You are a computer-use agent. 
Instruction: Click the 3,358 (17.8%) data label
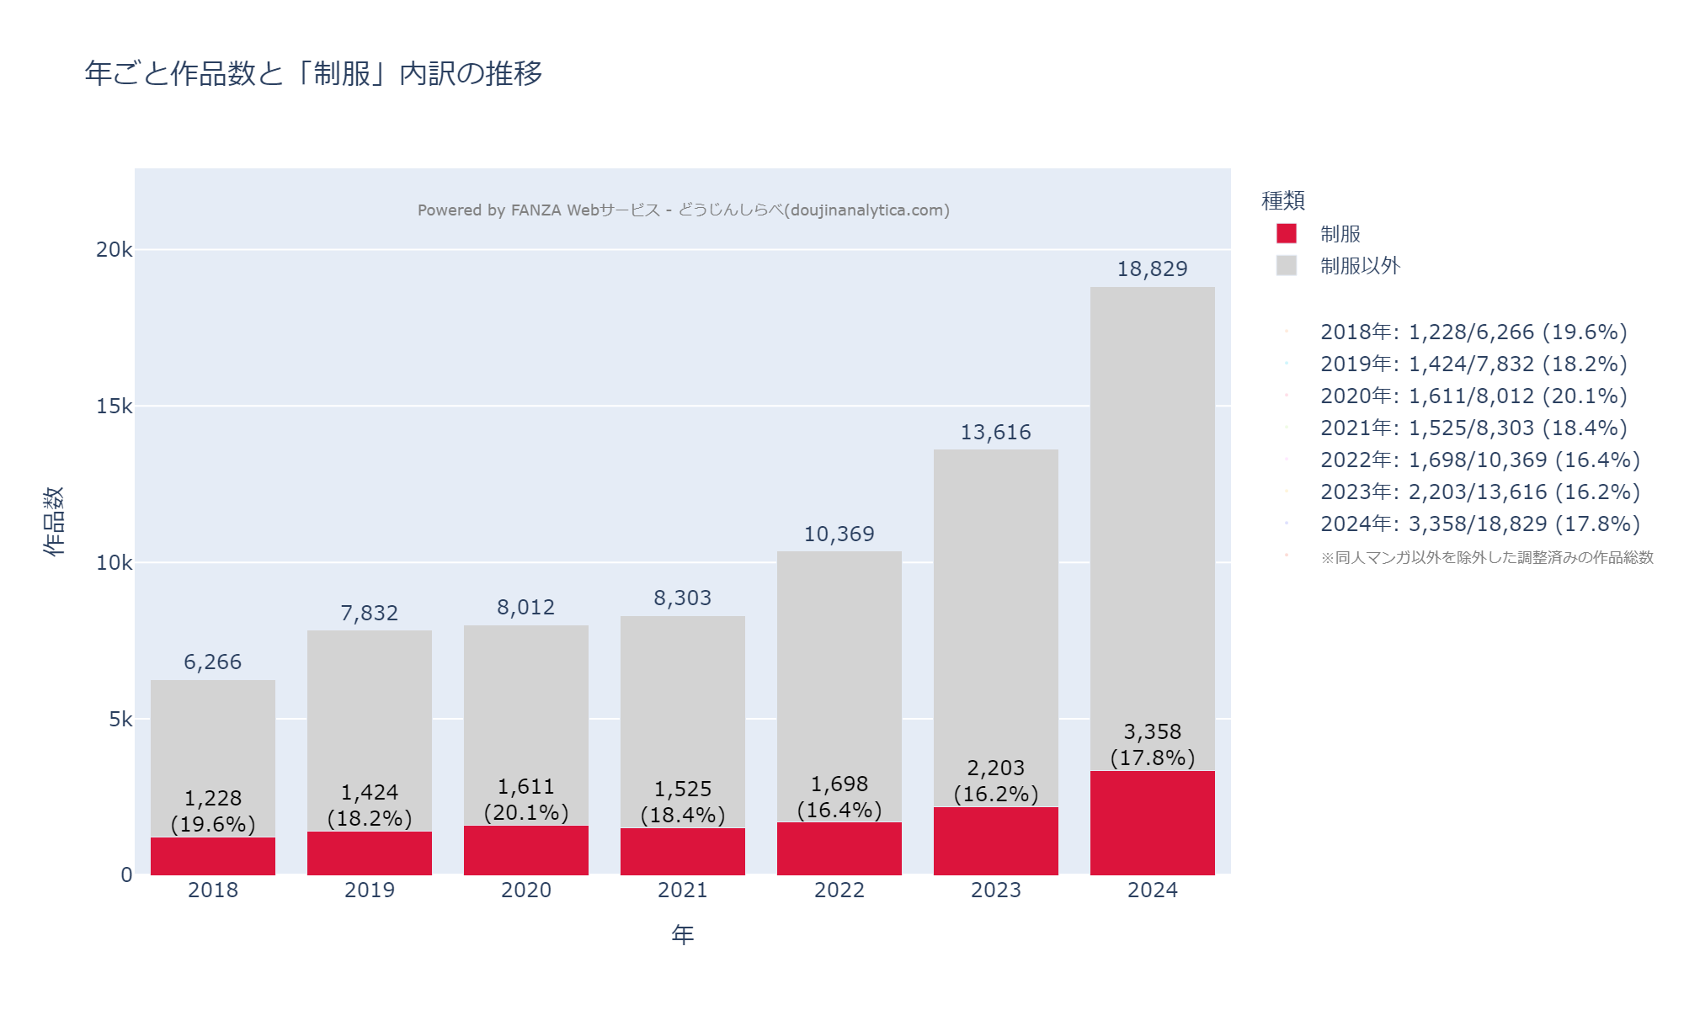[x=1153, y=744]
